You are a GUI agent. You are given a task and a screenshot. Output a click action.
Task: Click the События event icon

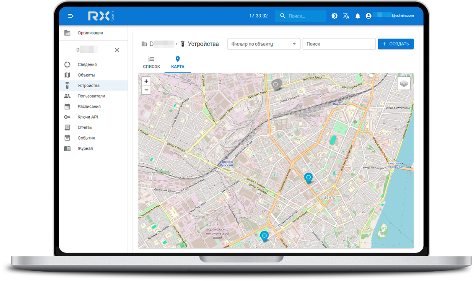(67, 138)
